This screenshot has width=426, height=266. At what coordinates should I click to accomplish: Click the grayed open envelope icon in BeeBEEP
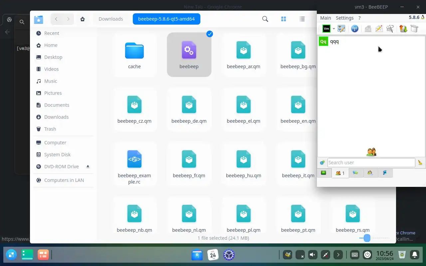[x=368, y=29]
